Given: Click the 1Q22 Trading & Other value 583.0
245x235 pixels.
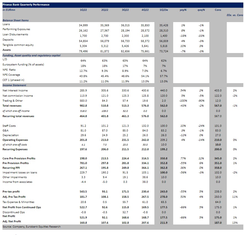Looking at the screenshot, I should pos(83,101).
